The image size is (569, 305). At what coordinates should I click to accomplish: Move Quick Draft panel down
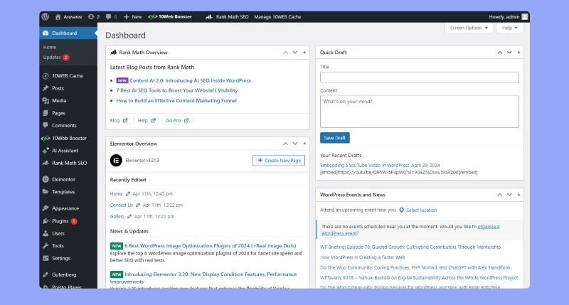pyautogui.click(x=509, y=53)
